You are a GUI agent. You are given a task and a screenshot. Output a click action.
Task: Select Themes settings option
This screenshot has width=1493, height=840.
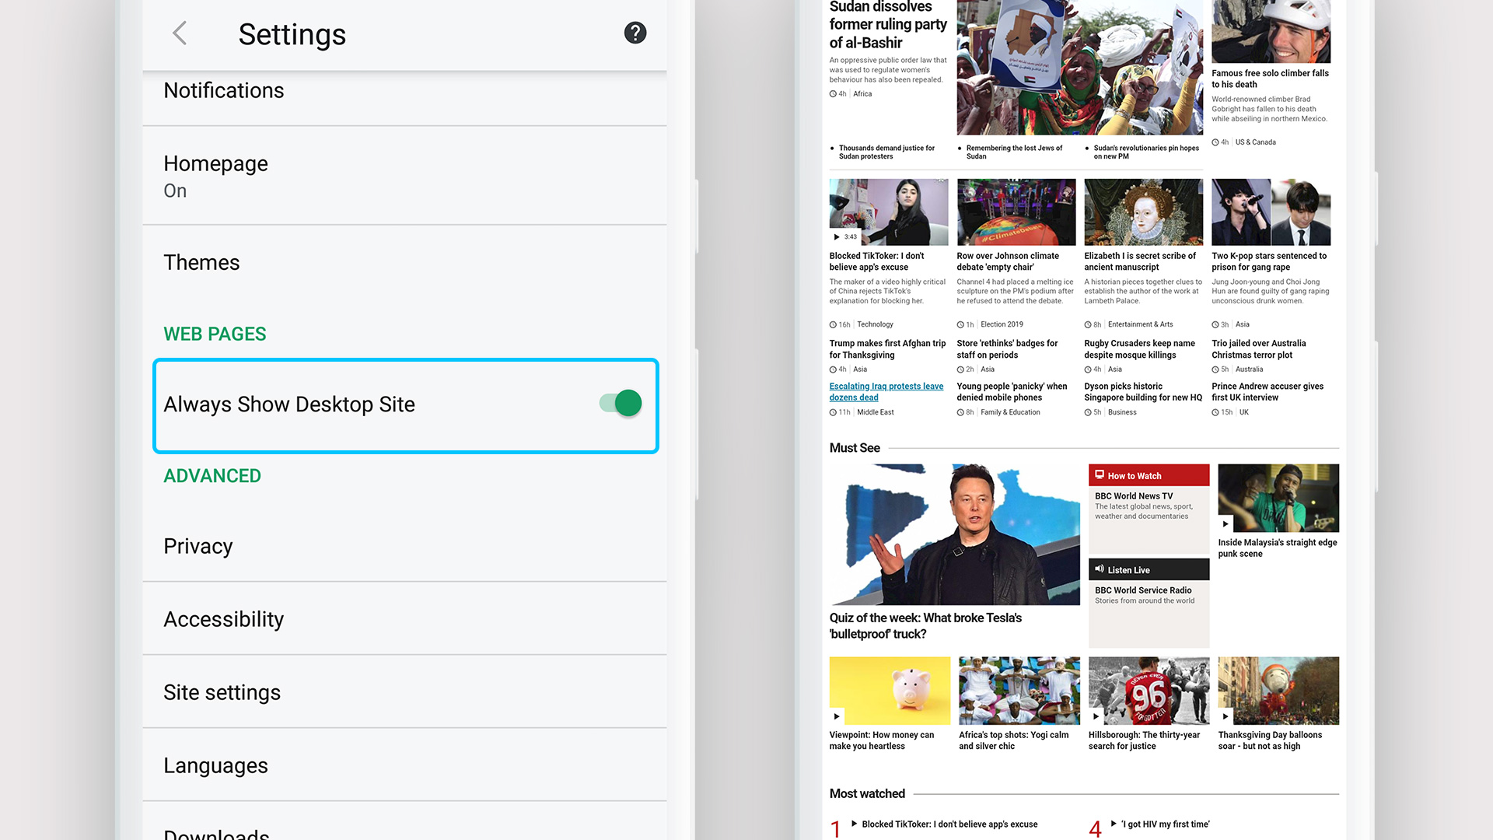(x=202, y=263)
